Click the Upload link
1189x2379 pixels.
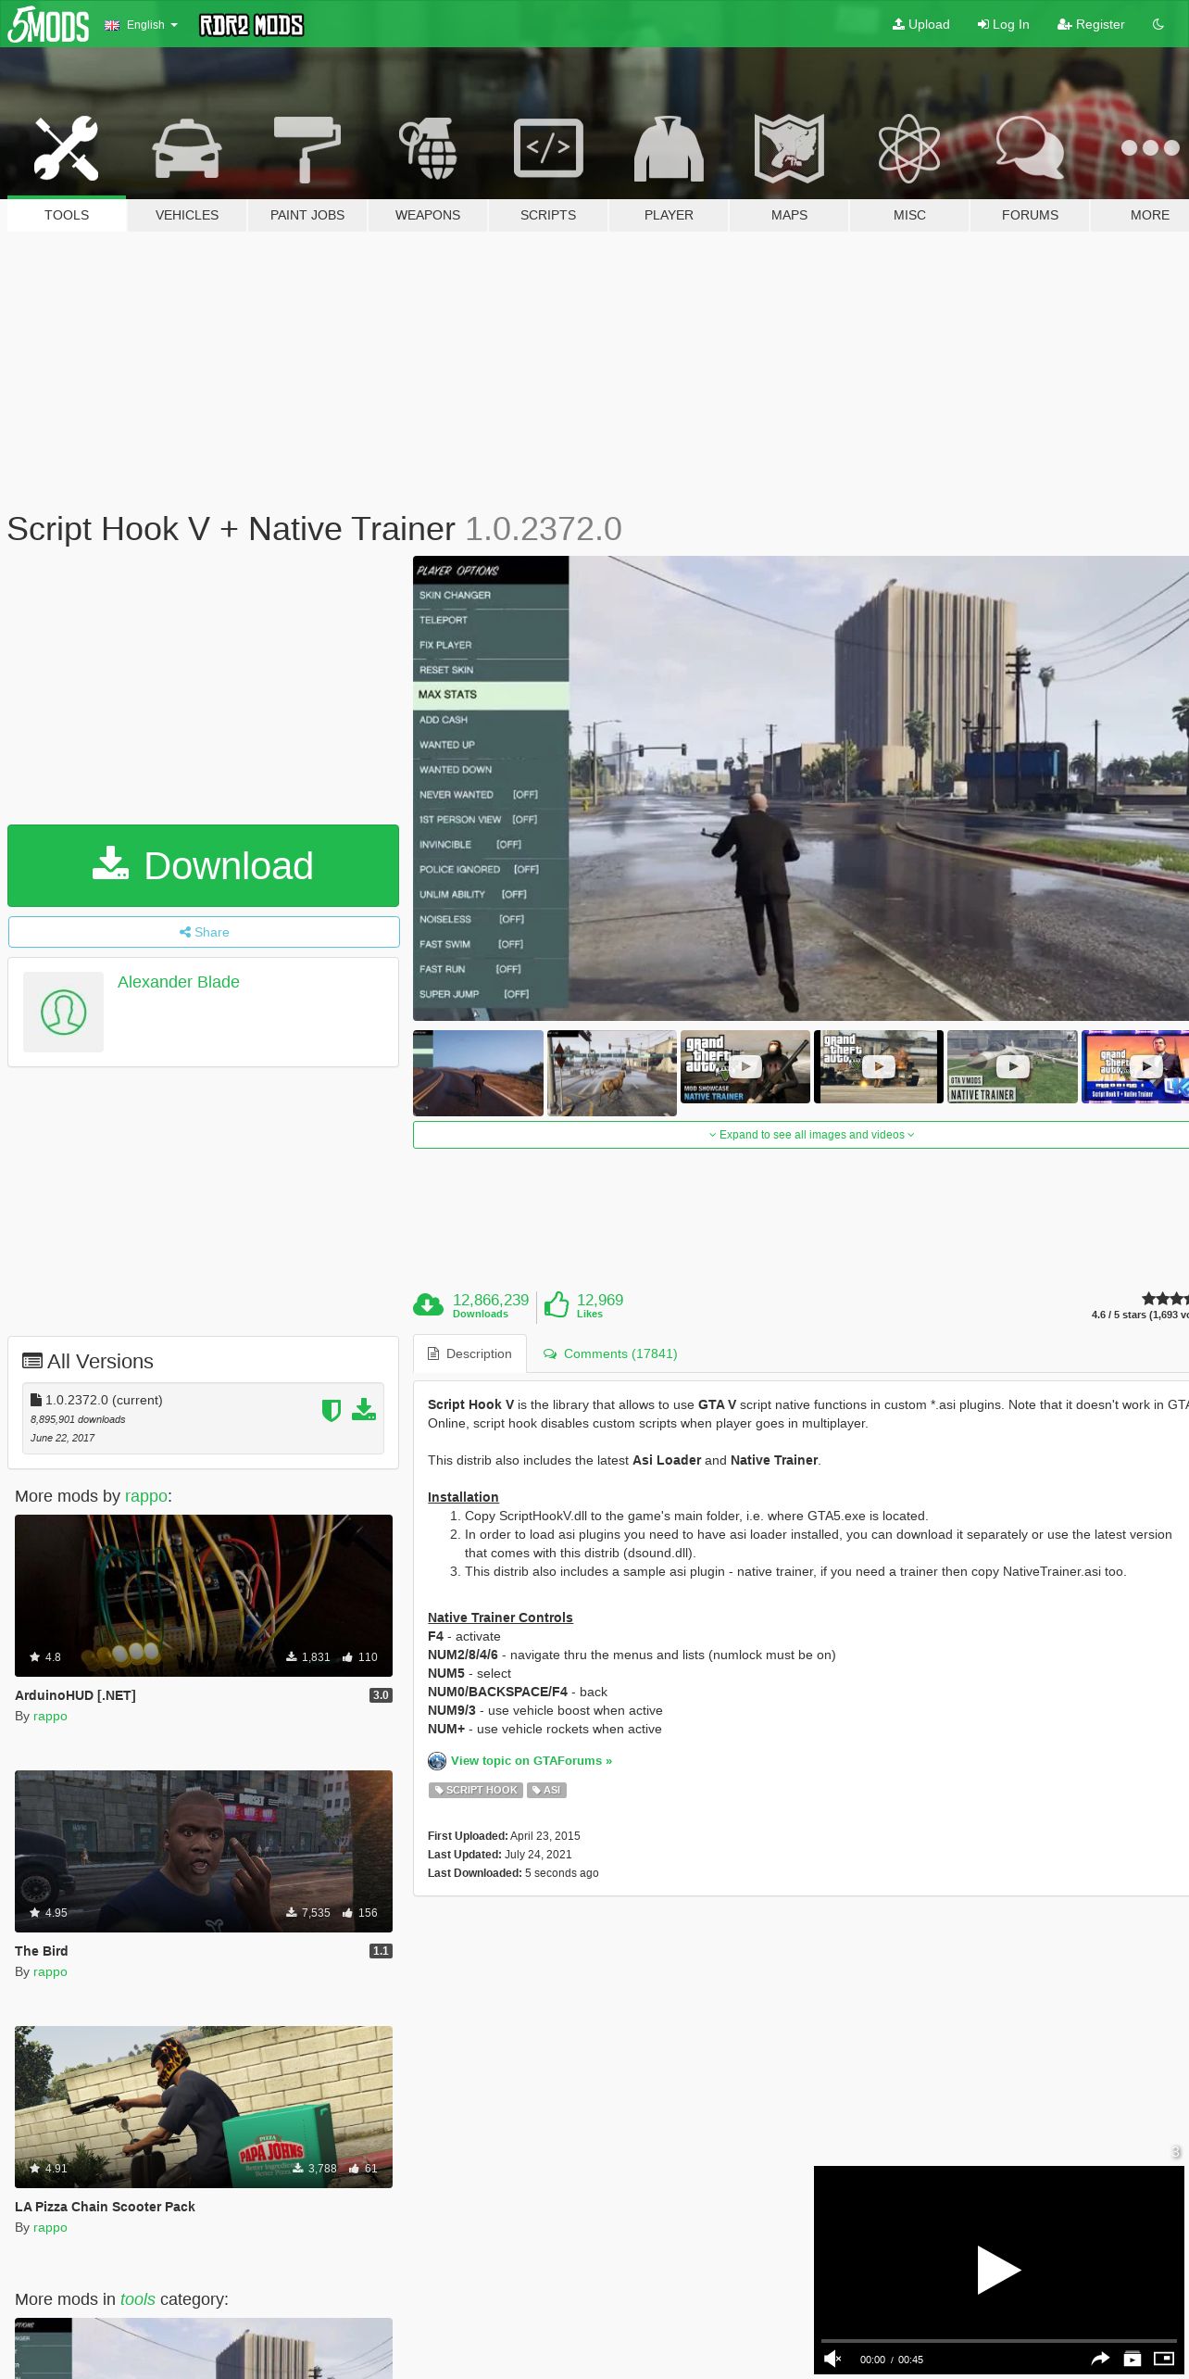(921, 24)
